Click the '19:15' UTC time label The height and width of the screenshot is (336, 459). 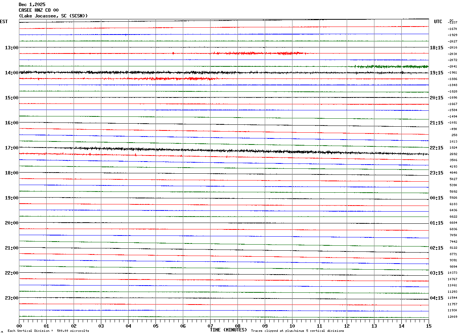[437, 73]
